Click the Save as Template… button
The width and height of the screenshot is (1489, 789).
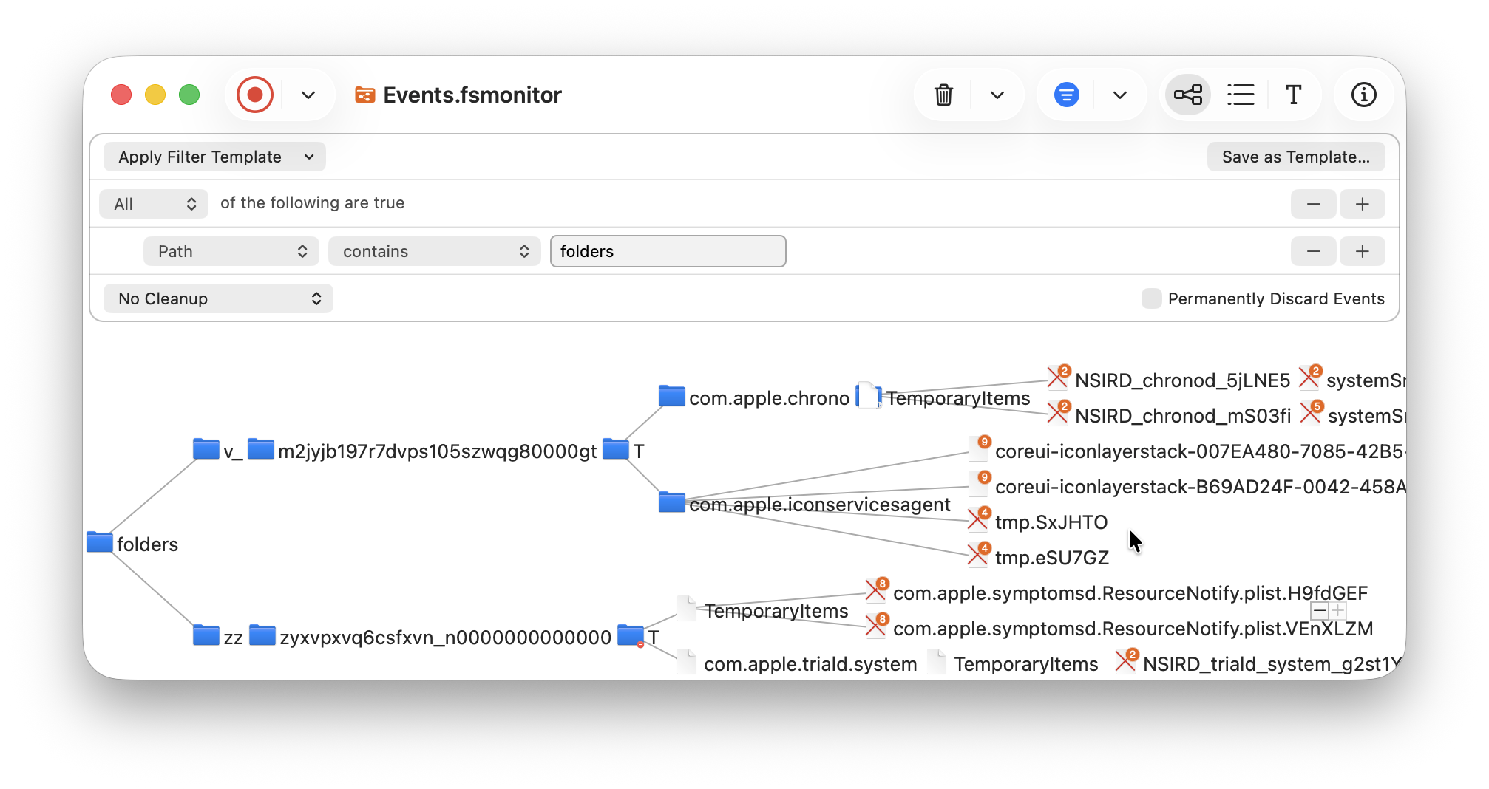pyautogui.click(x=1296, y=157)
